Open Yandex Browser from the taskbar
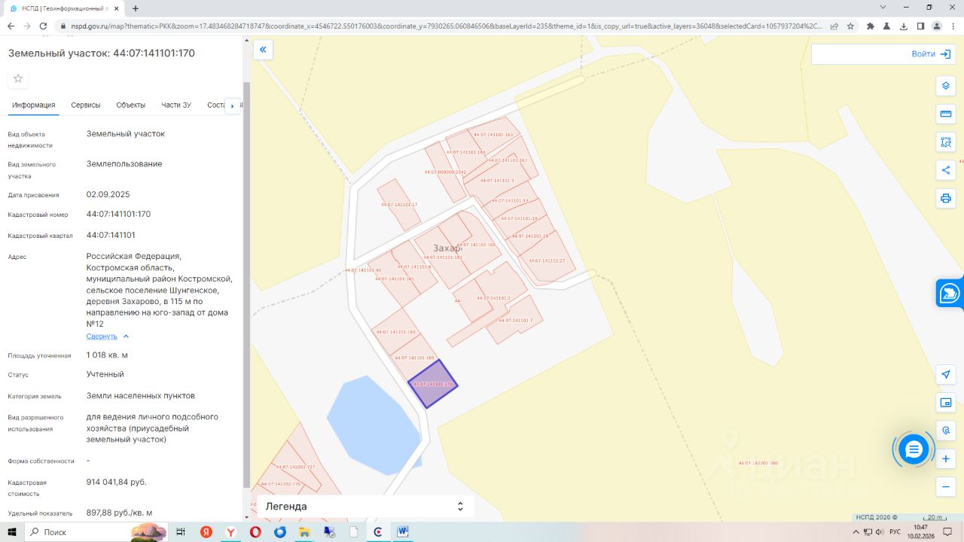 point(230,532)
